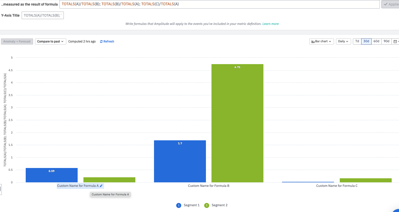Click the calendar date picker icon

click(x=395, y=41)
